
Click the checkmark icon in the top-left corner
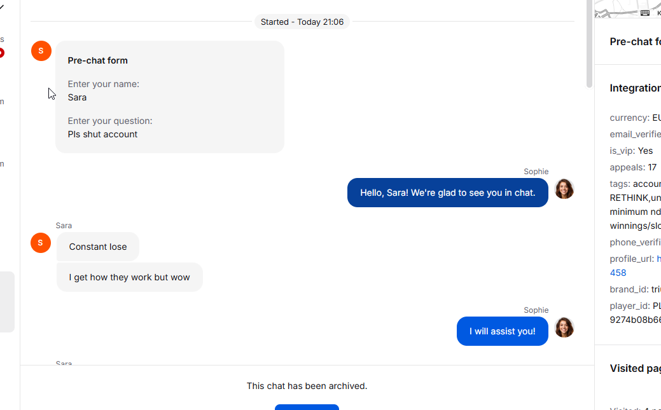[x=2, y=7]
